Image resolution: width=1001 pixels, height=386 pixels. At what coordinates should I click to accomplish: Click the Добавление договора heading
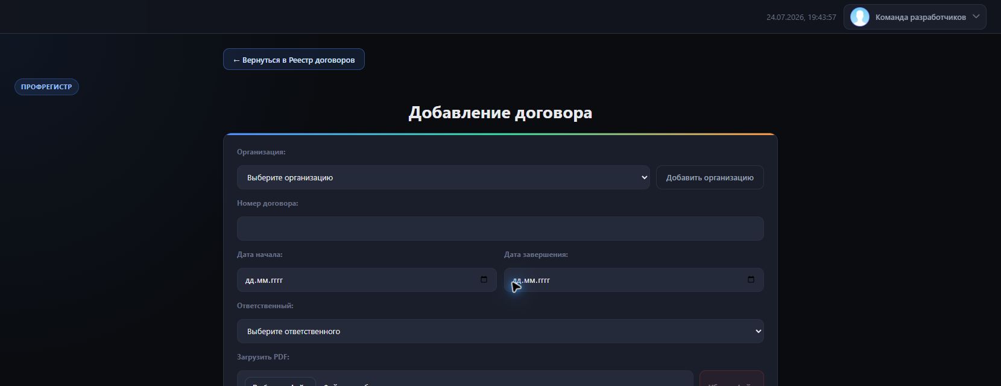(x=500, y=113)
